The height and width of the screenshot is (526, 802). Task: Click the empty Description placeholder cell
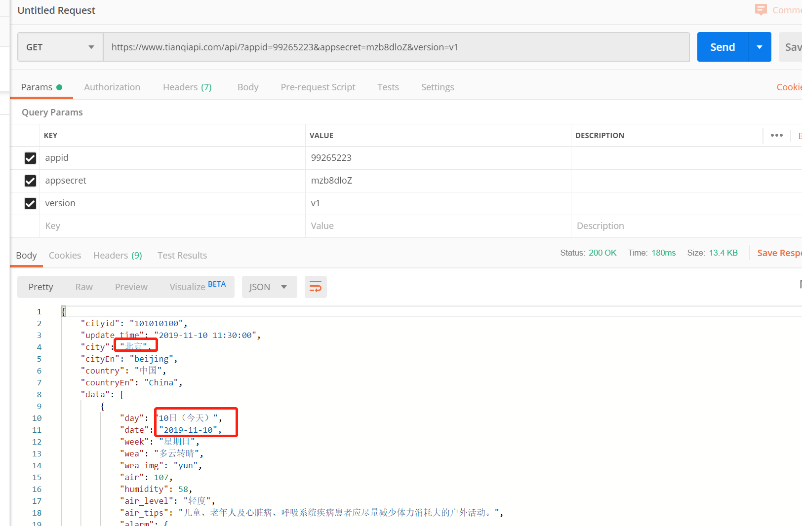tap(686, 226)
